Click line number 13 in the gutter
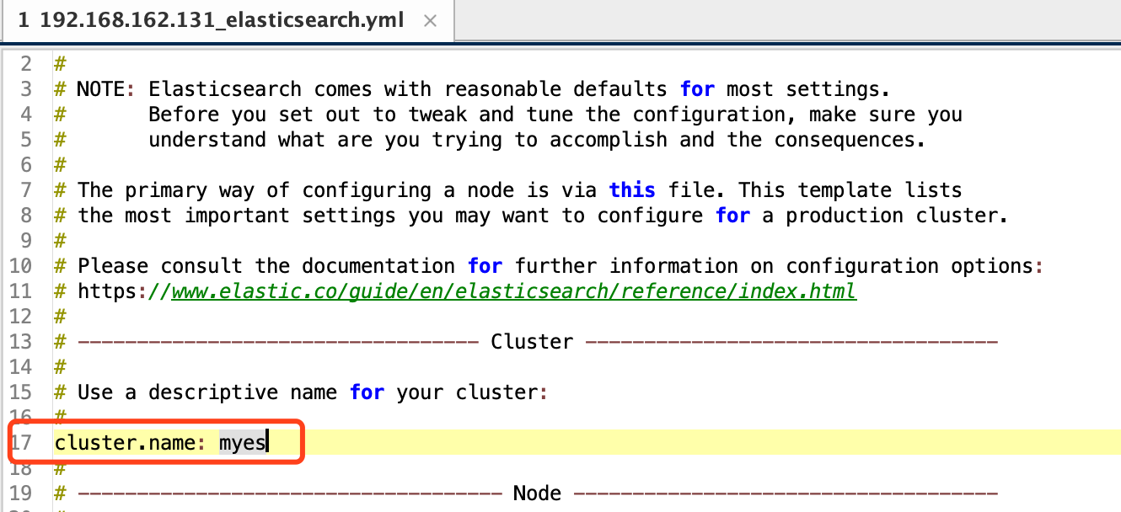This screenshot has height=512, width=1121. tap(20, 342)
